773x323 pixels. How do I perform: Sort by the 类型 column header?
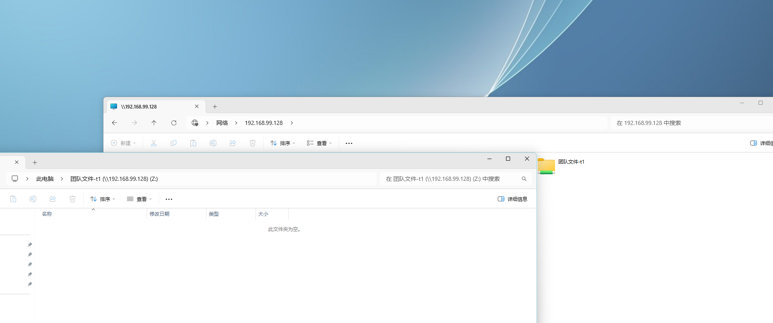point(231,214)
